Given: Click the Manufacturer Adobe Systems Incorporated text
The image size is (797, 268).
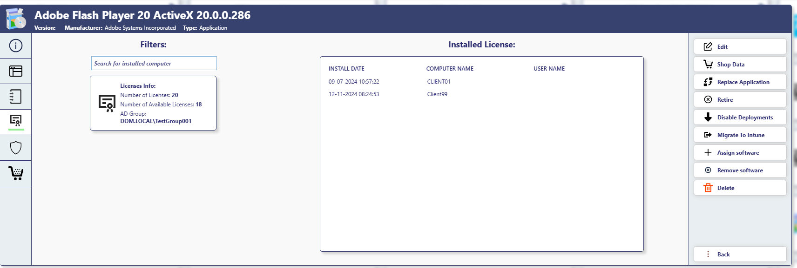Looking at the screenshot, I should [x=120, y=28].
